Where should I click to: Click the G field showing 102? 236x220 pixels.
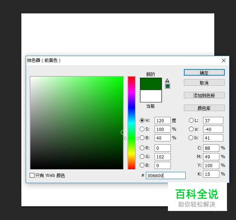coord(163,157)
